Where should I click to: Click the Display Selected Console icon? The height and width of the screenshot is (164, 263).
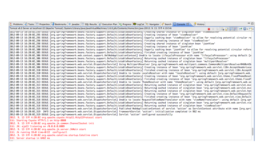(x=245, y=29)
